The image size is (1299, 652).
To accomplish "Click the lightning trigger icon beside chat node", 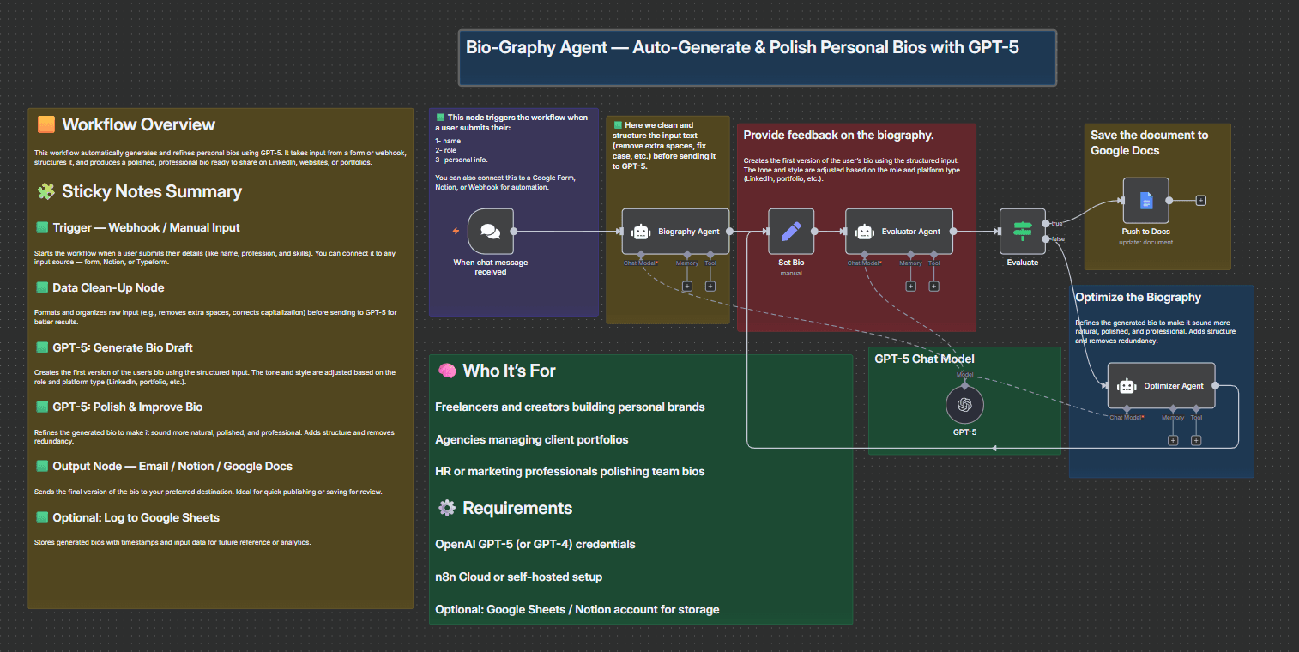I will (x=456, y=231).
